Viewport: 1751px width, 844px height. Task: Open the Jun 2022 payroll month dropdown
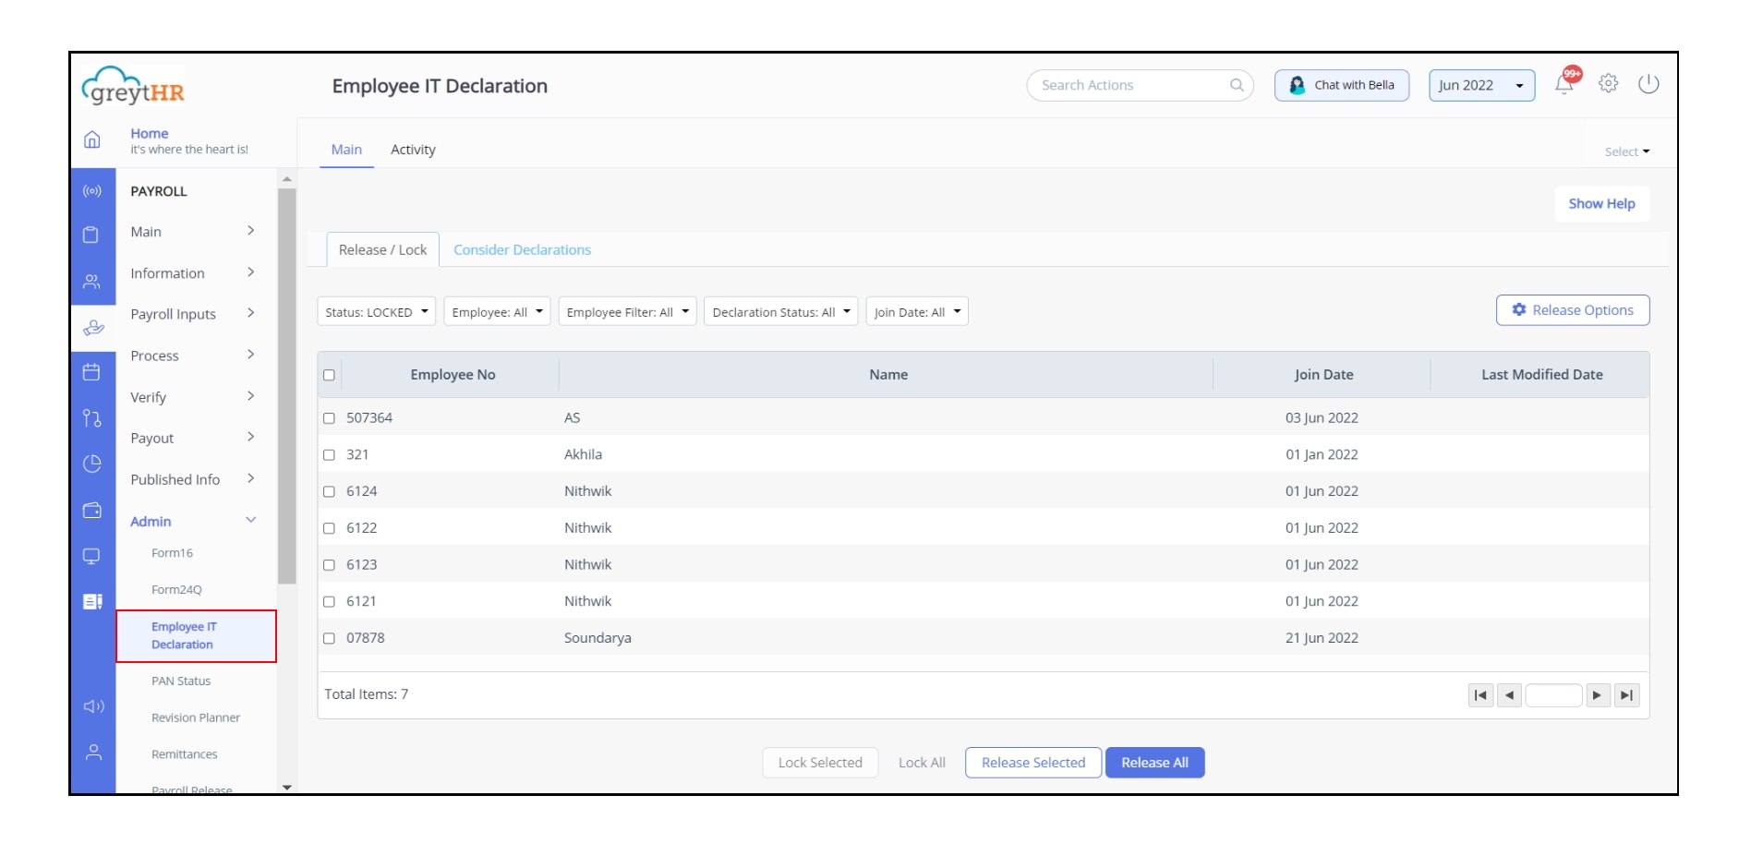point(1479,85)
